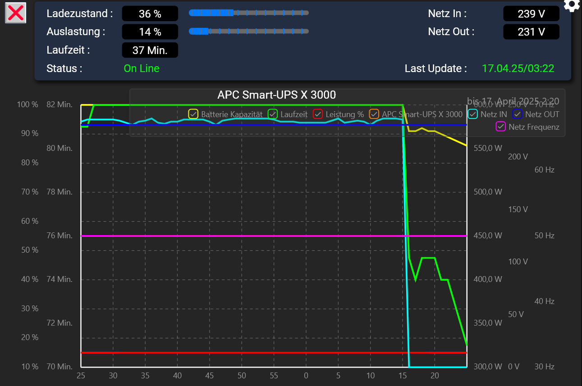Click the Ladezustand : label

click(80, 14)
